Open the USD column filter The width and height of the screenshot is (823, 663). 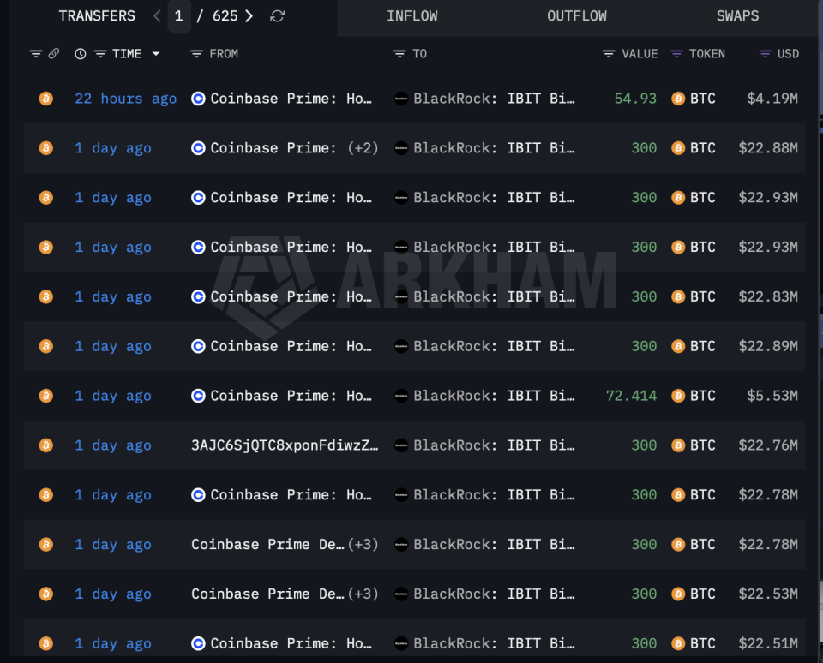[765, 54]
